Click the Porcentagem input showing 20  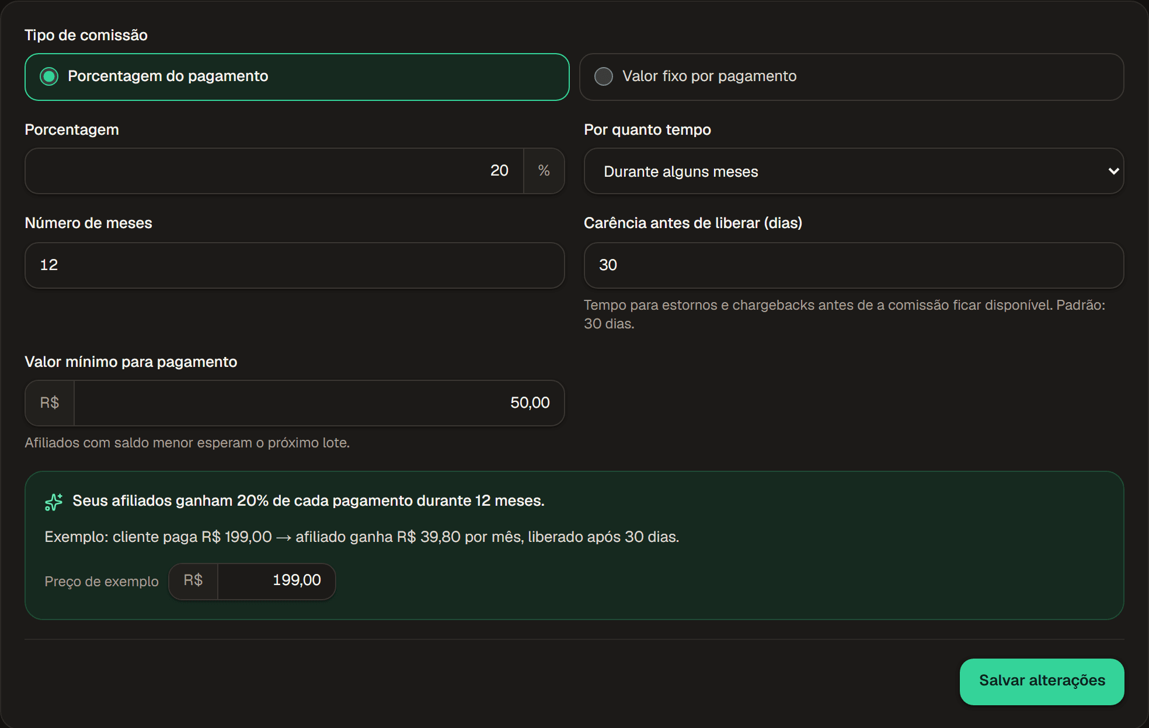tap(274, 171)
